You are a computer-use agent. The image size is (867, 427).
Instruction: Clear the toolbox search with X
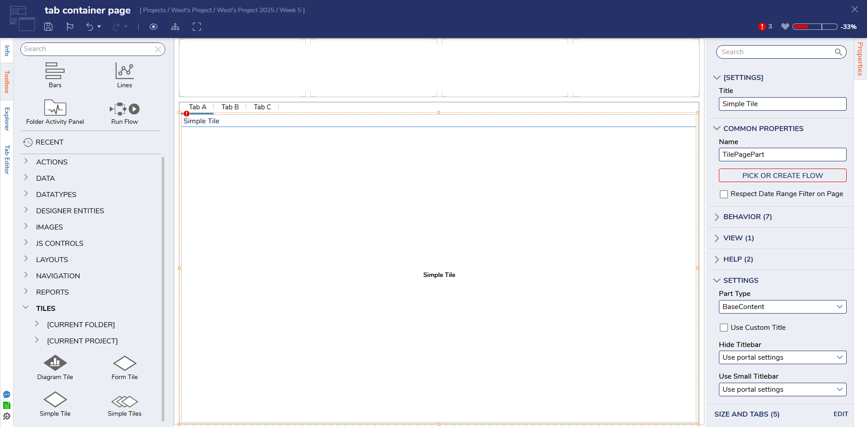(158, 49)
